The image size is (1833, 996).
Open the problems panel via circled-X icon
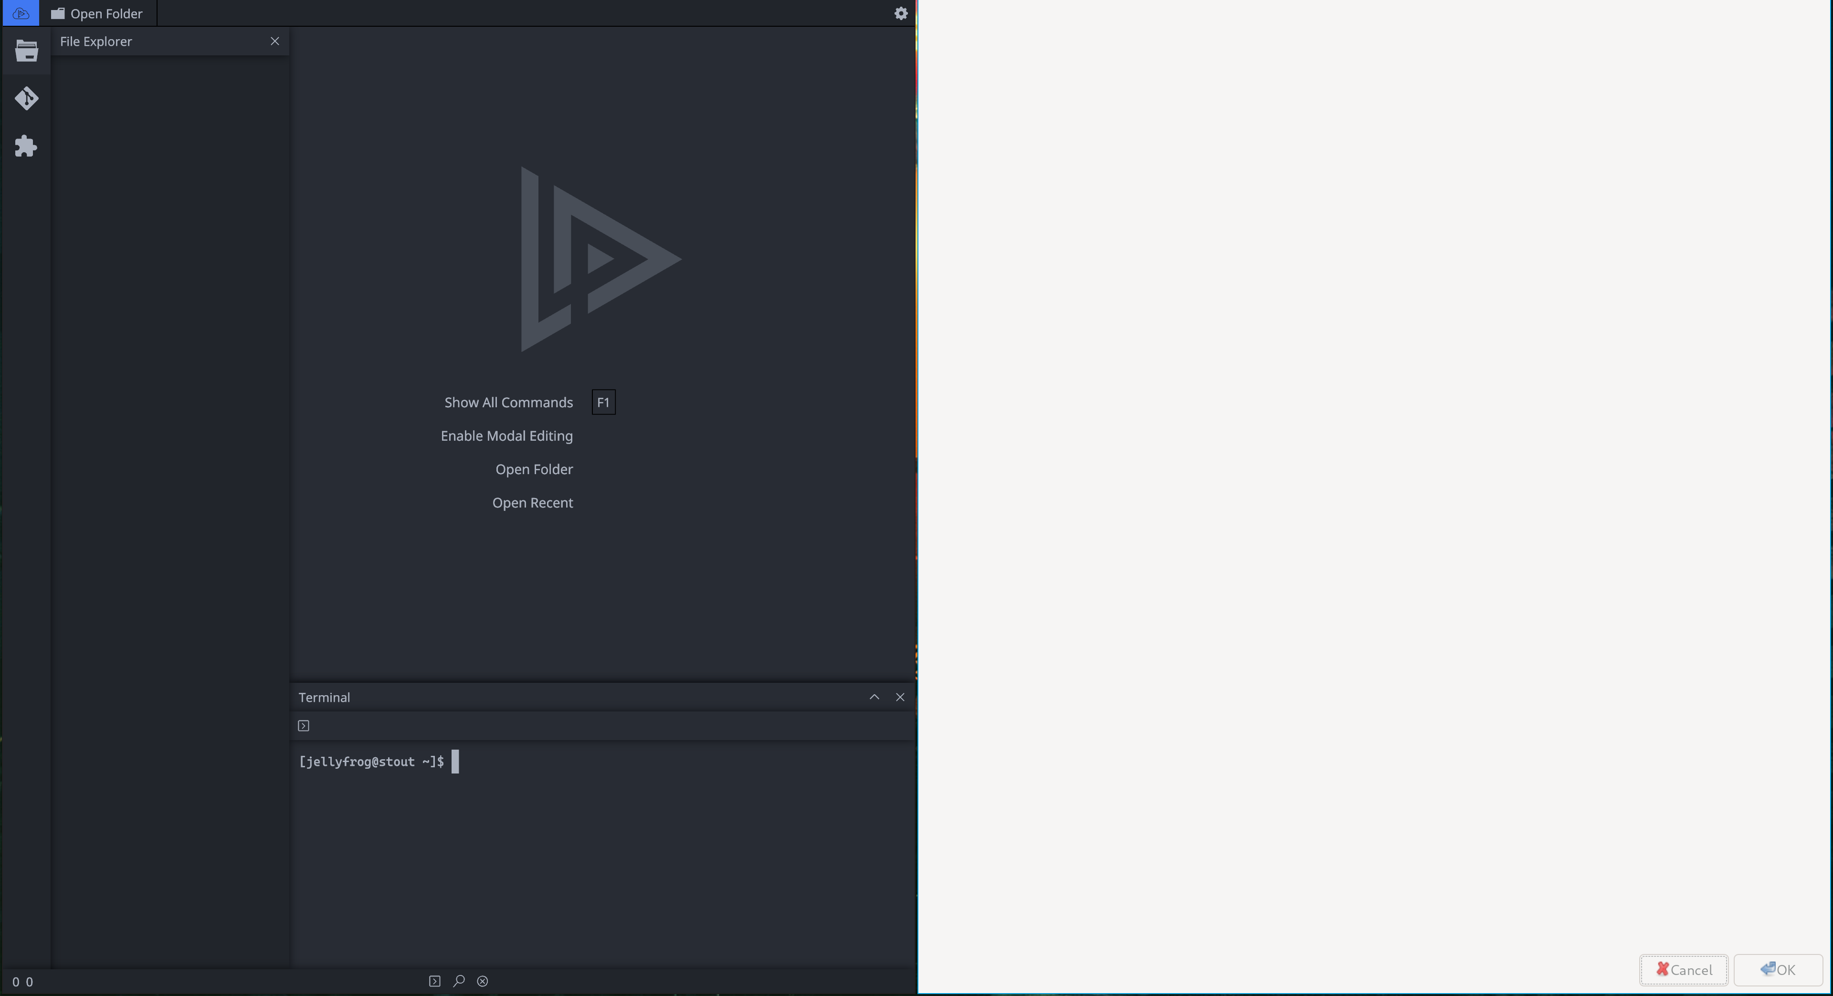coord(483,980)
